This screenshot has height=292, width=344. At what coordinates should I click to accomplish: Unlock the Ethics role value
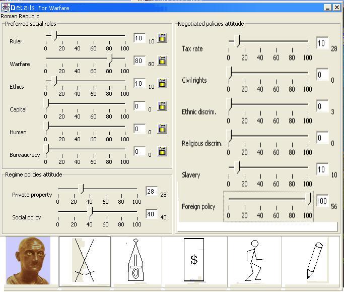pyautogui.click(x=162, y=83)
